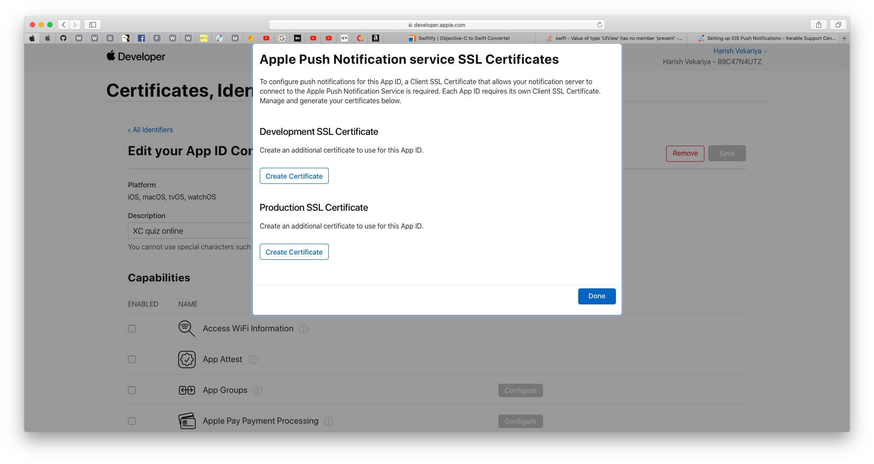Check the App Groups capability checkbox
This screenshot has width=874, height=464.
[x=132, y=390]
